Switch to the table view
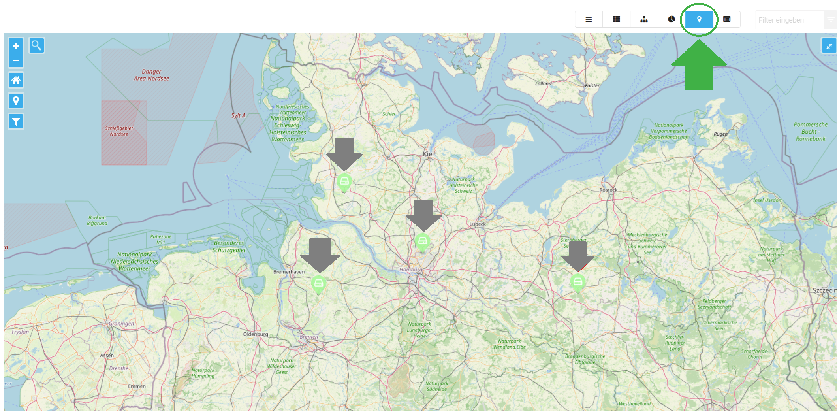The width and height of the screenshot is (837, 411). click(727, 19)
